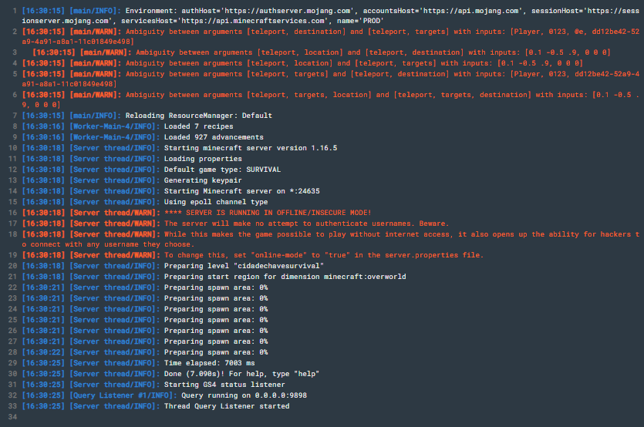Click the line number 29 in the gutter
This screenshot has height=427, width=644.
coord(12,363)
